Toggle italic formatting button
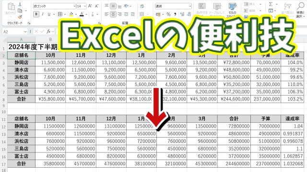 pos(43,14)
